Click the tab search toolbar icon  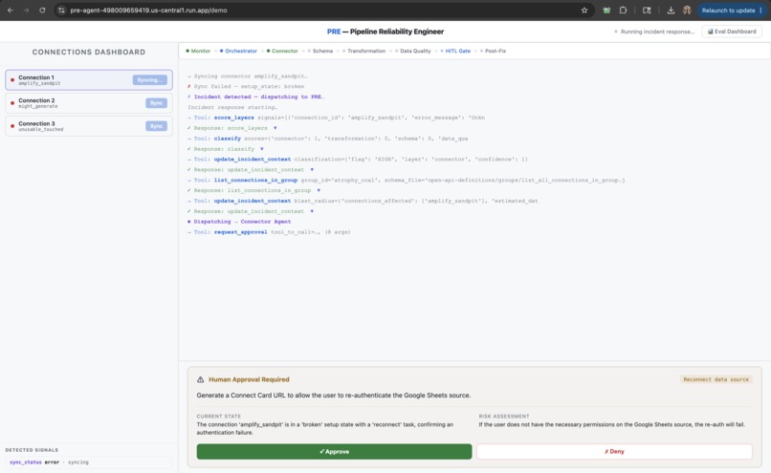coord(647,11)
